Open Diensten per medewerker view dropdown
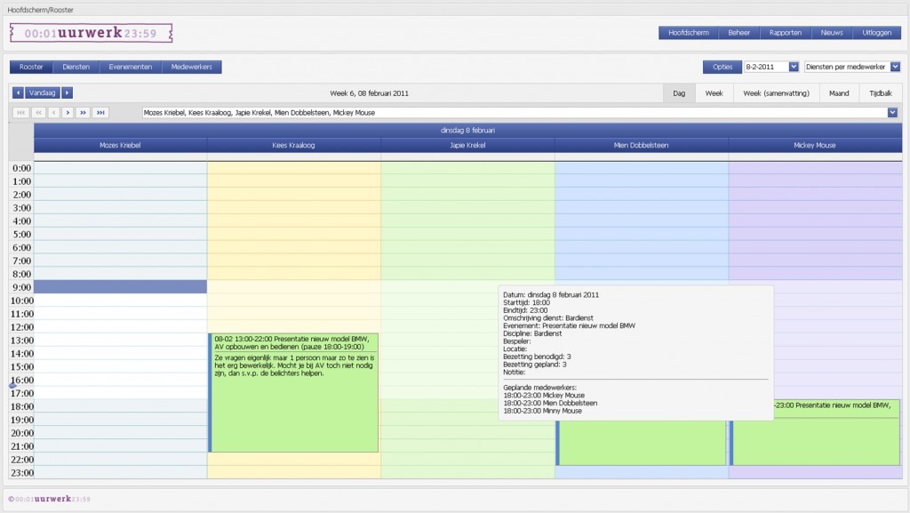This screenshot has width=910, height=513. click(895, 67)
